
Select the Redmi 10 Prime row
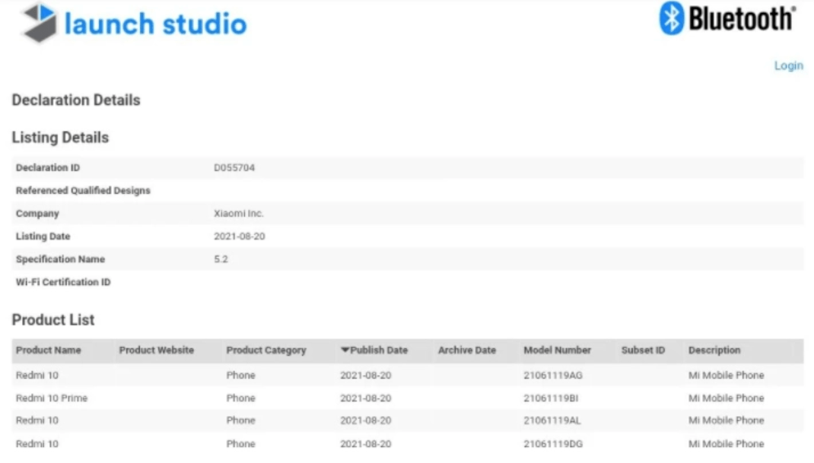coord(51,398)
